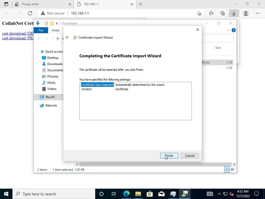Select Network in navigation pane
This screenshot has height=199, width=265.
(x=48, y=105)
